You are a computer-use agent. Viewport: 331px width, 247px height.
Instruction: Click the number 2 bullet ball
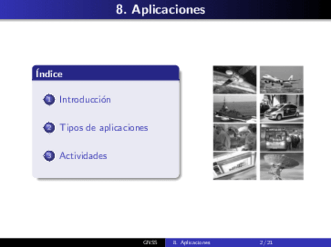coord(49,128)
